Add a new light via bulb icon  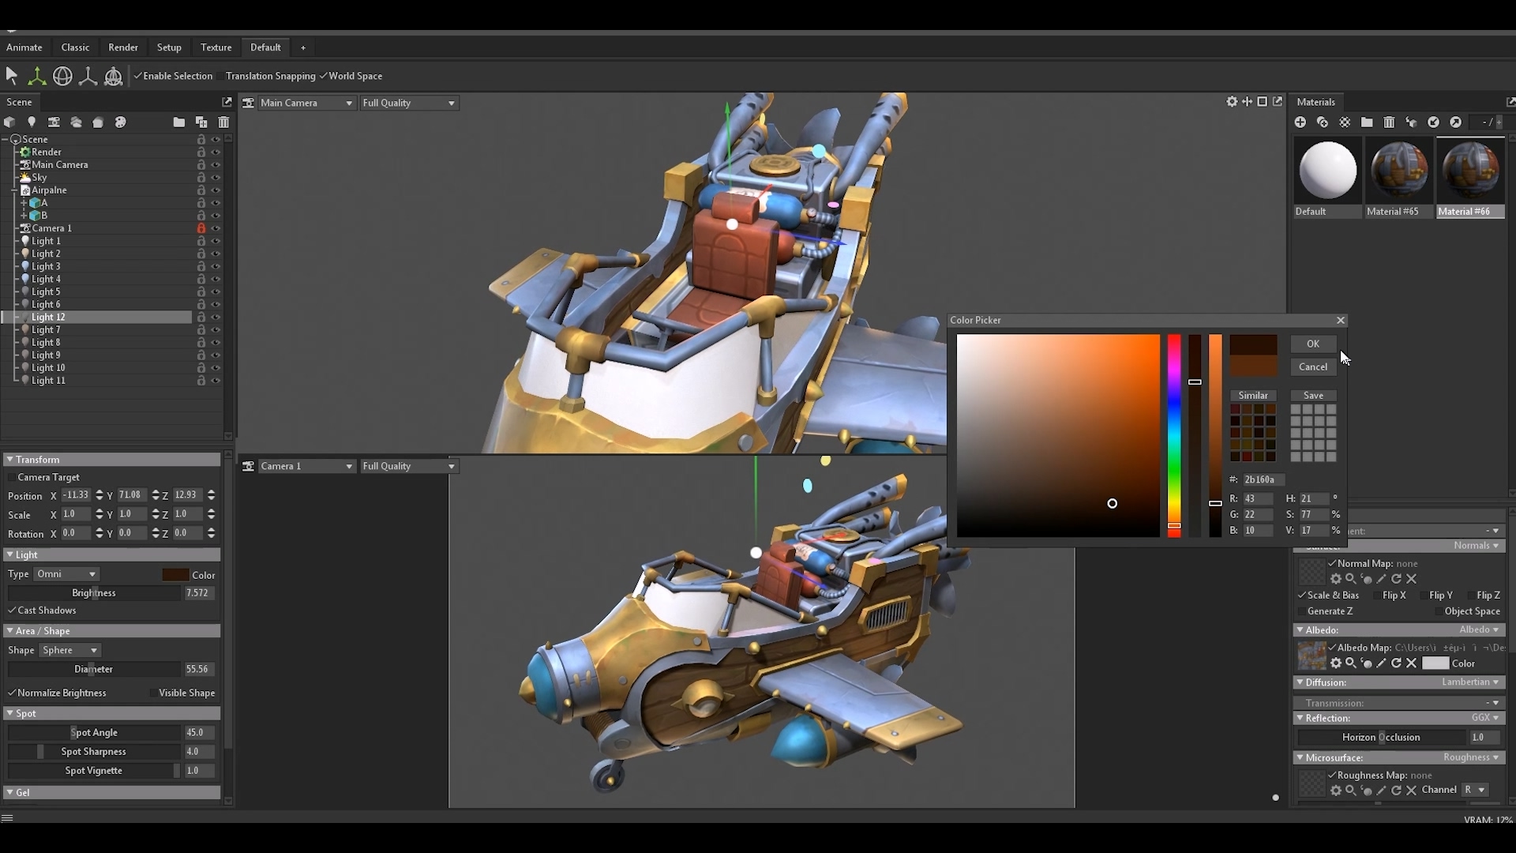tap(32, 122)
